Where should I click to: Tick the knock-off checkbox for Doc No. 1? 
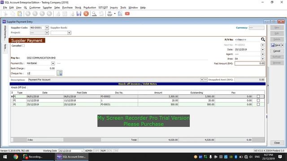click(x=258, y=100)
